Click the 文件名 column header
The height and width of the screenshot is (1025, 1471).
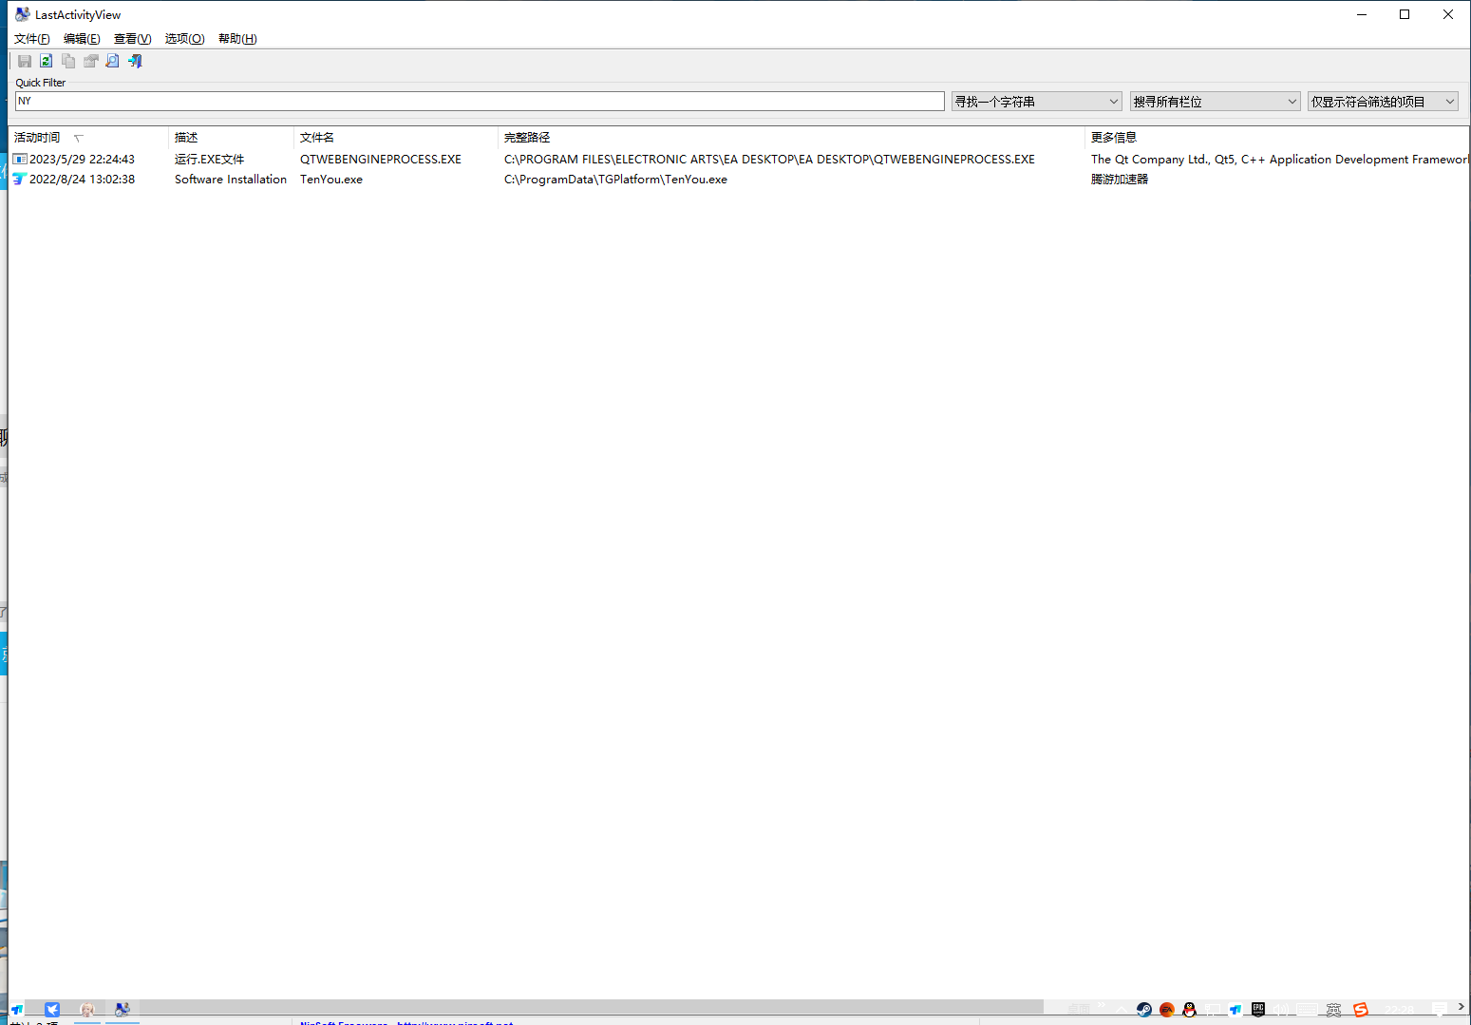coord(396,138)
